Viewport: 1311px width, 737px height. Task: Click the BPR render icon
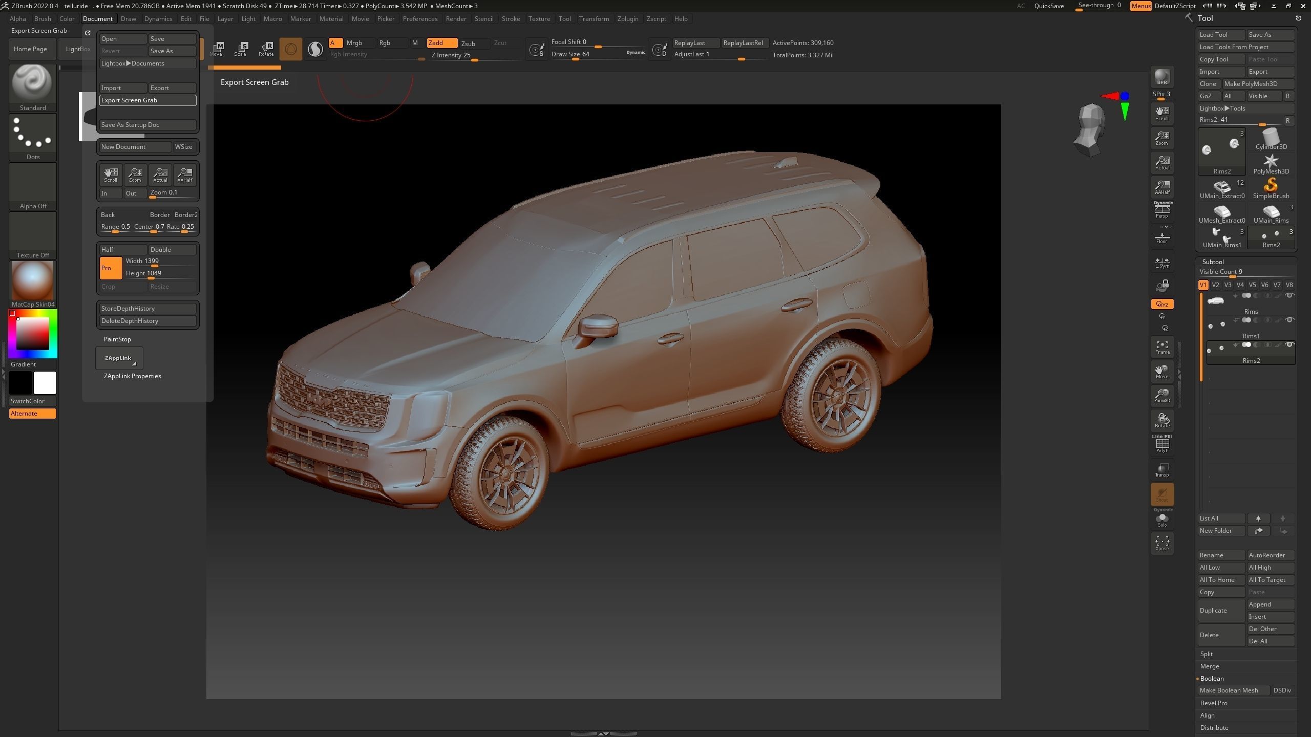(x=1162, y=77)
